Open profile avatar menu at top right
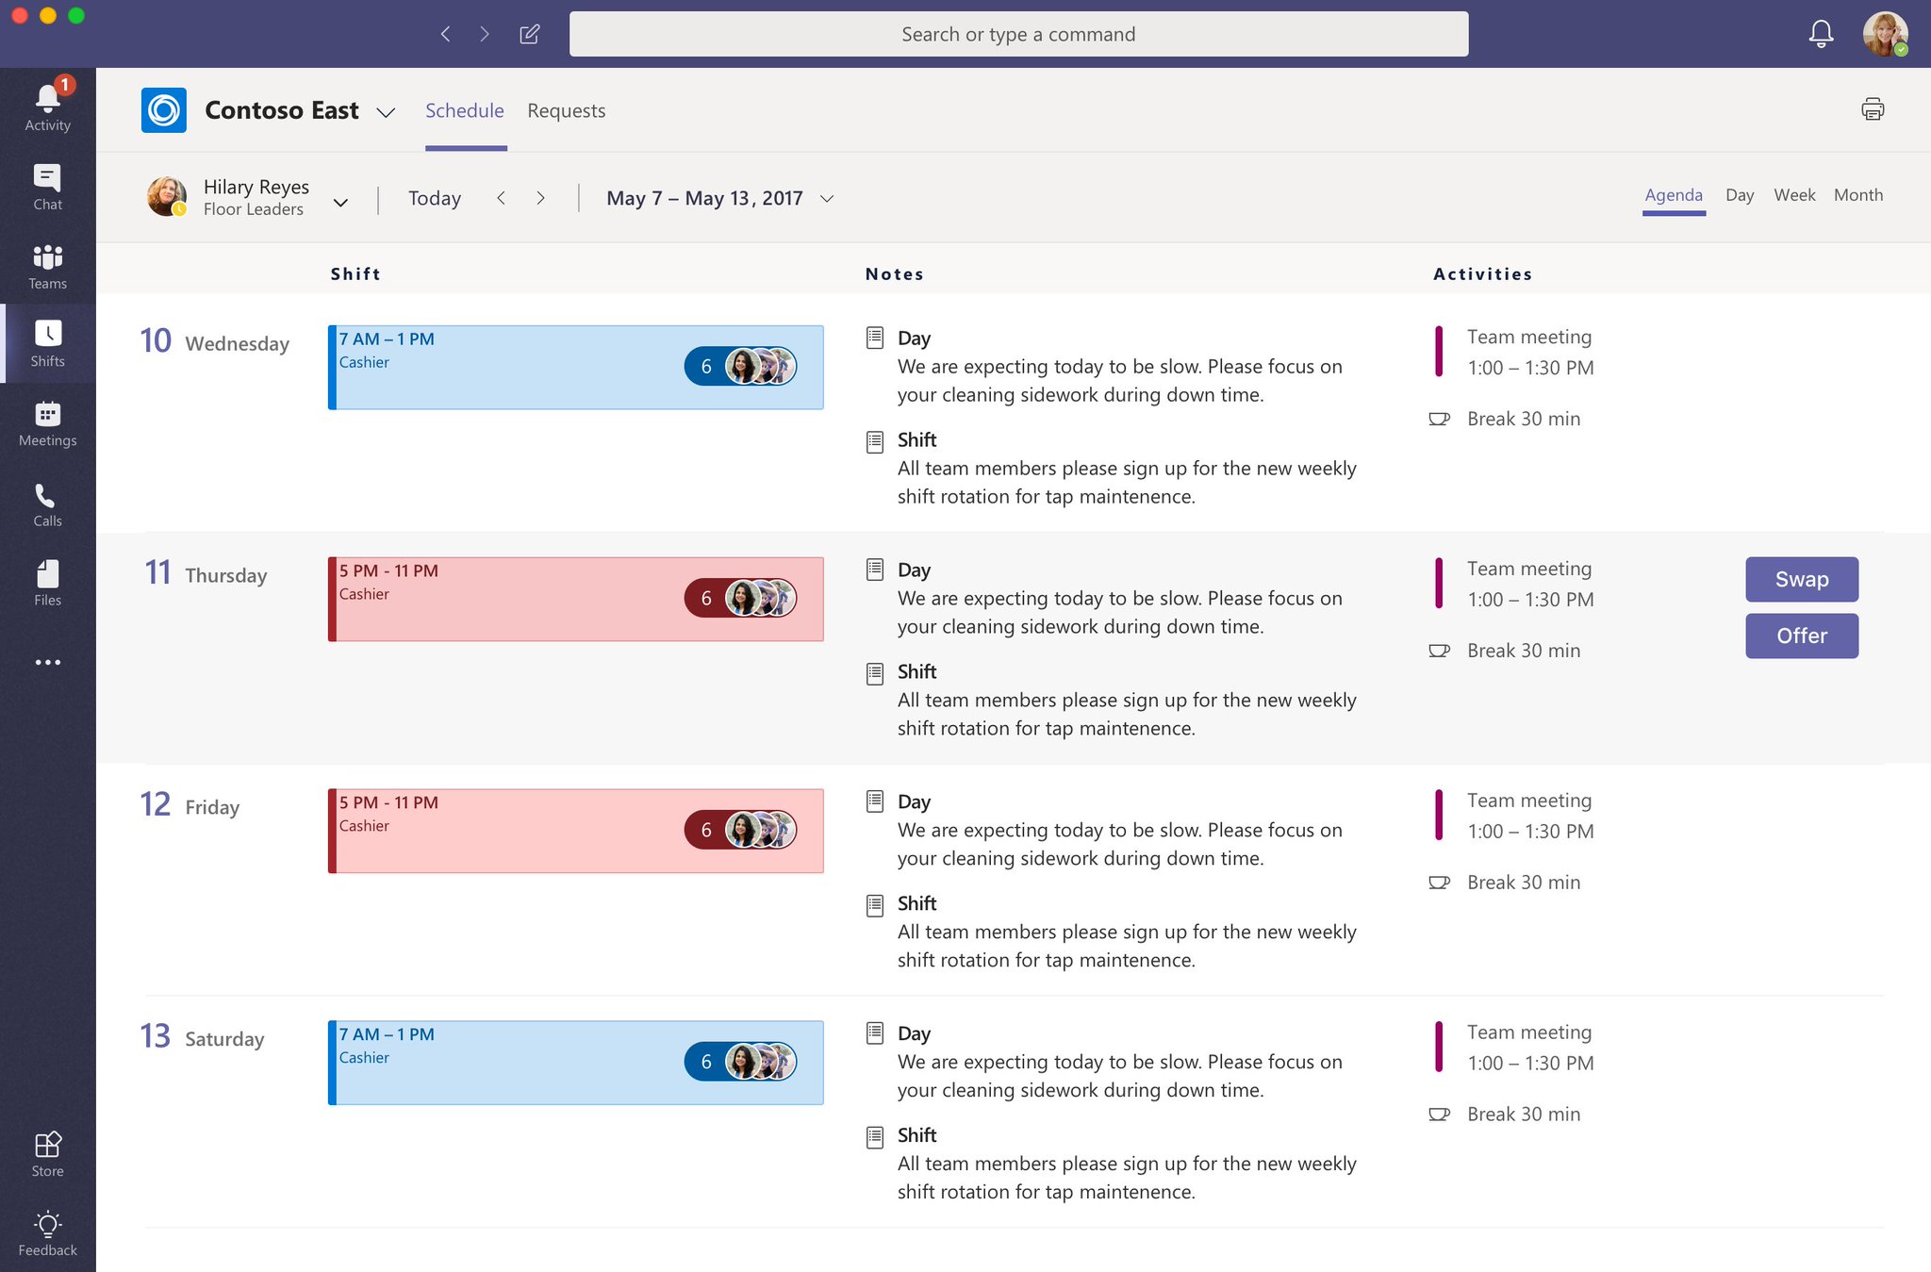The width and height of the screenshot is (1931, 1272). (1885, 34)
